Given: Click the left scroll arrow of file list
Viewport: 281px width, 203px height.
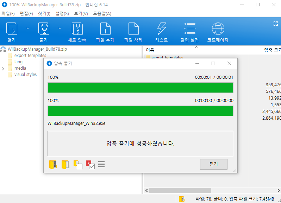Looking at the screenshot, I should click(146, 190).
